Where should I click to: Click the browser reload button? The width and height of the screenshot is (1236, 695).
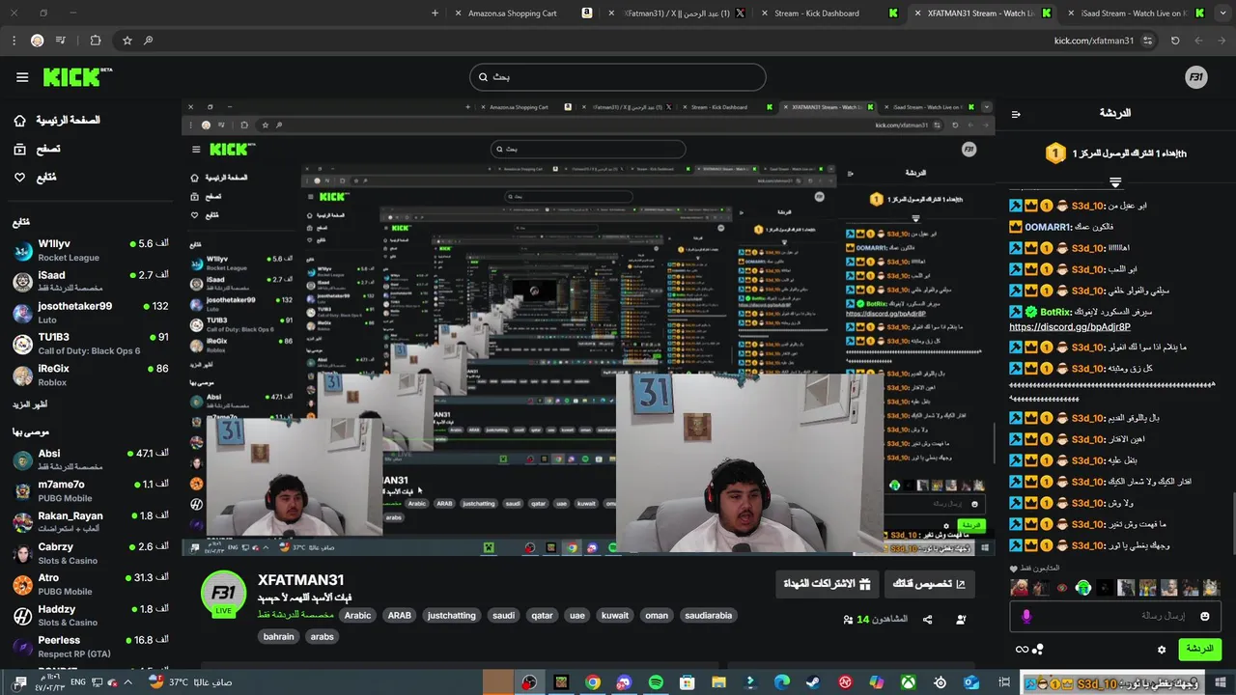tap(1175, 41)
